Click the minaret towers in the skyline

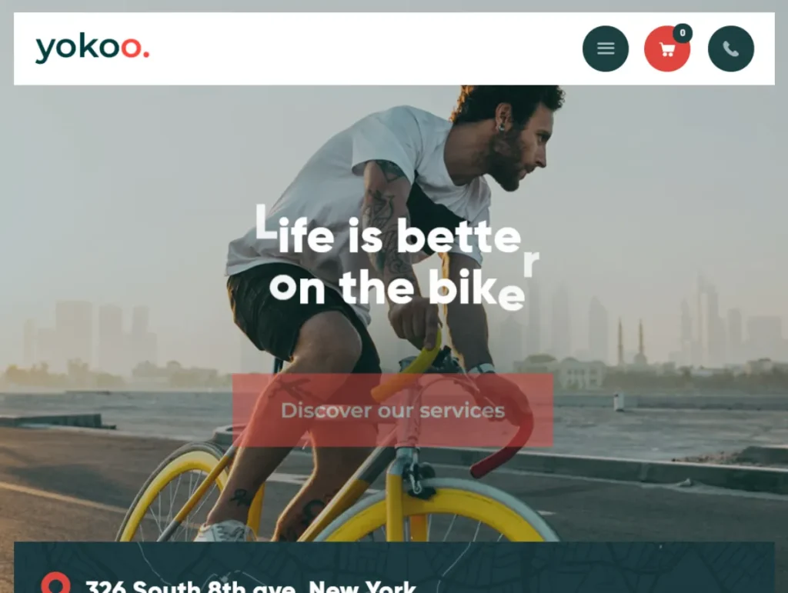tap(629, 341)
